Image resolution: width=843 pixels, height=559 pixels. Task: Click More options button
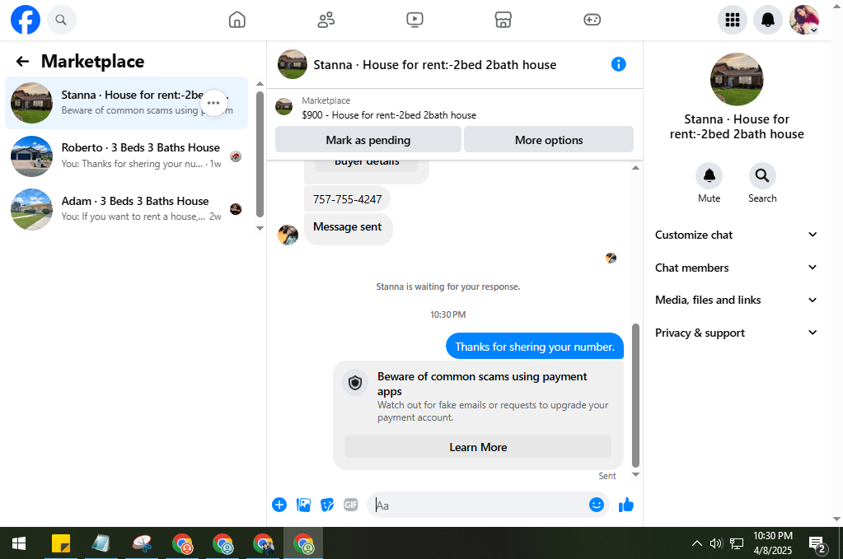pyautogui.click(x=548, y=140)
